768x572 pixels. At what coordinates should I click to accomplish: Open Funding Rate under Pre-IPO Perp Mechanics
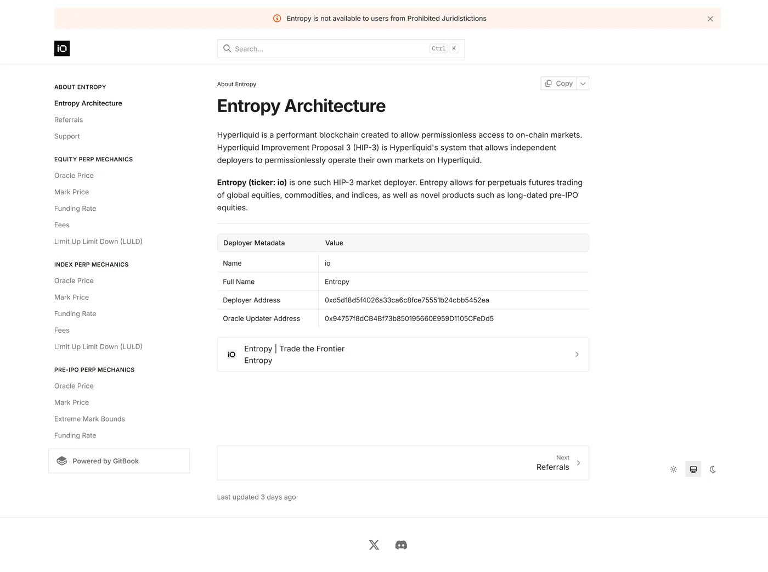pyautogui.click(x=75, y=435)
